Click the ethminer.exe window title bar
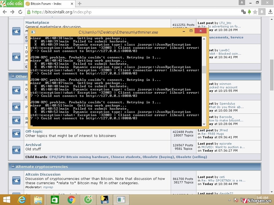This screenshot has width=274, height=205. pos(118,32)
